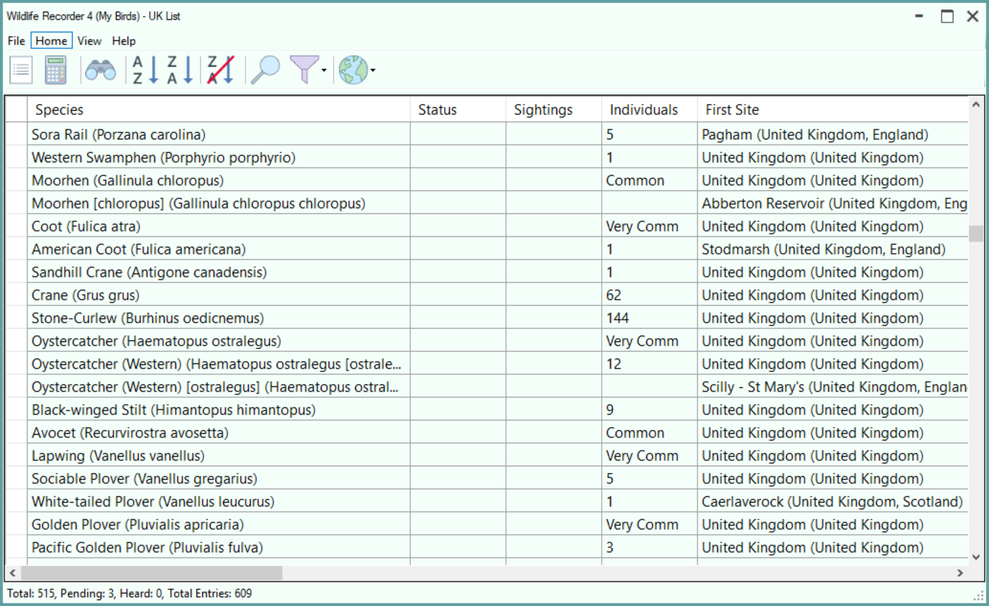Click the vertical scrollbar up arrow
The width and height of the screenshot is (989, 606).
[x=976, y=104]
